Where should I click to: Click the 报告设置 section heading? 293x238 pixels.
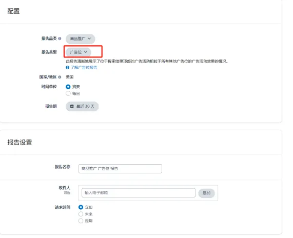19,143
